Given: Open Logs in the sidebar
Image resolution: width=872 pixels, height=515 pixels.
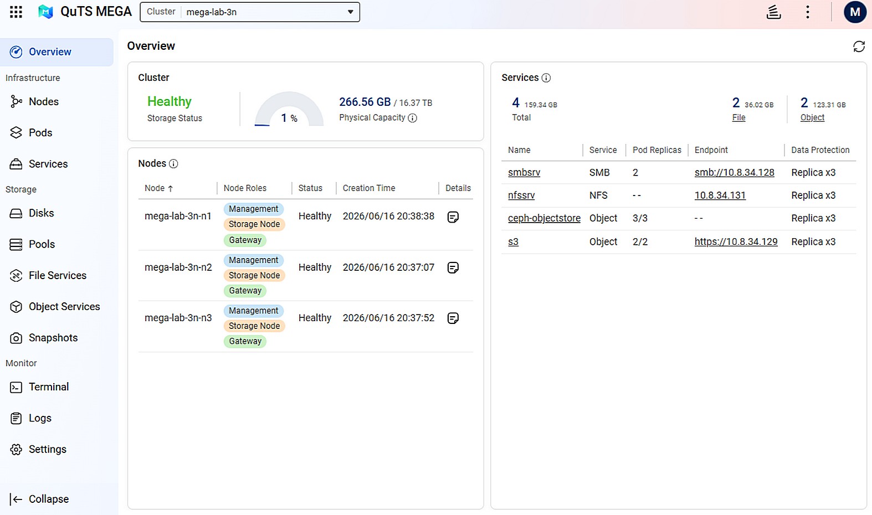Looking at the screenshot, I should [x=57, y=418].
